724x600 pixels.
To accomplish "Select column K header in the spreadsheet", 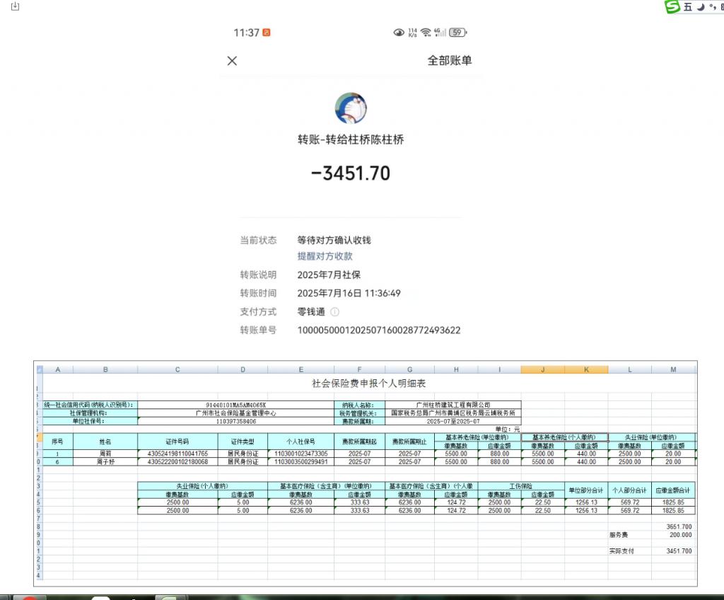I will point(586,369).
